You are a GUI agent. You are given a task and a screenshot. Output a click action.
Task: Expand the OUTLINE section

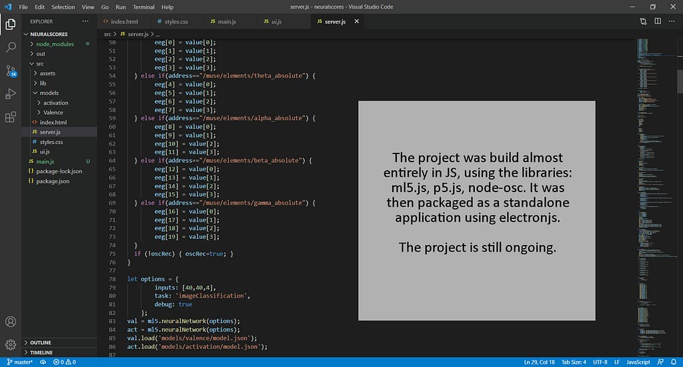(x=40, y=343)
